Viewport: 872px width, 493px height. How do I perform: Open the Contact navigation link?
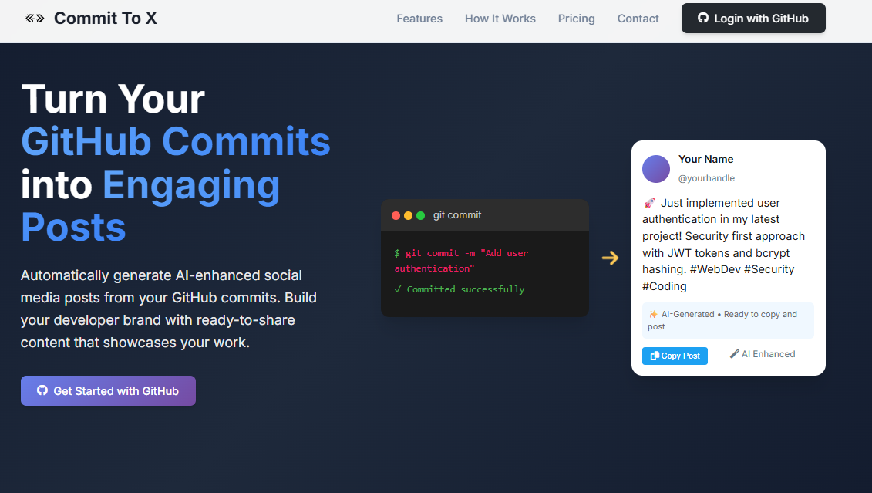pos(638,18)
